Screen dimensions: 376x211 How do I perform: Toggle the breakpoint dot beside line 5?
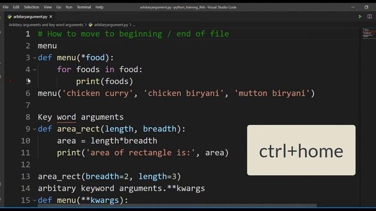pyautogui.click(x=11, y=81)
